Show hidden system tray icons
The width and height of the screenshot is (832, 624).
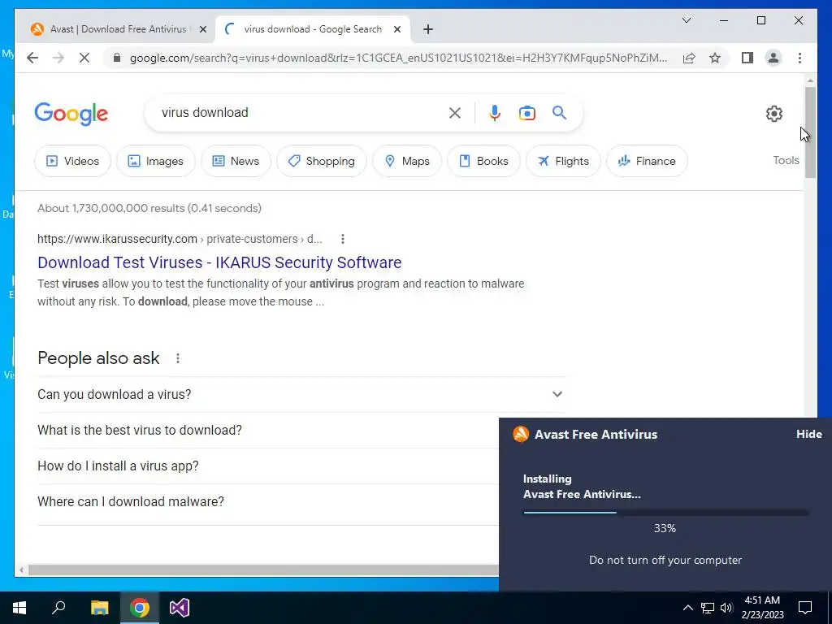click(687, 608)
